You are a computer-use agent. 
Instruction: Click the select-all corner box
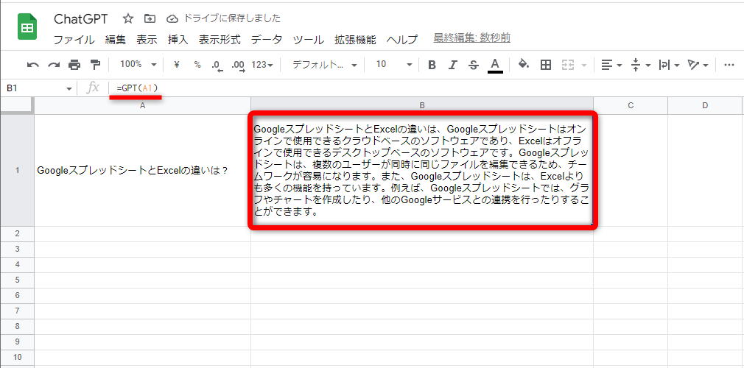pos(17,105)
